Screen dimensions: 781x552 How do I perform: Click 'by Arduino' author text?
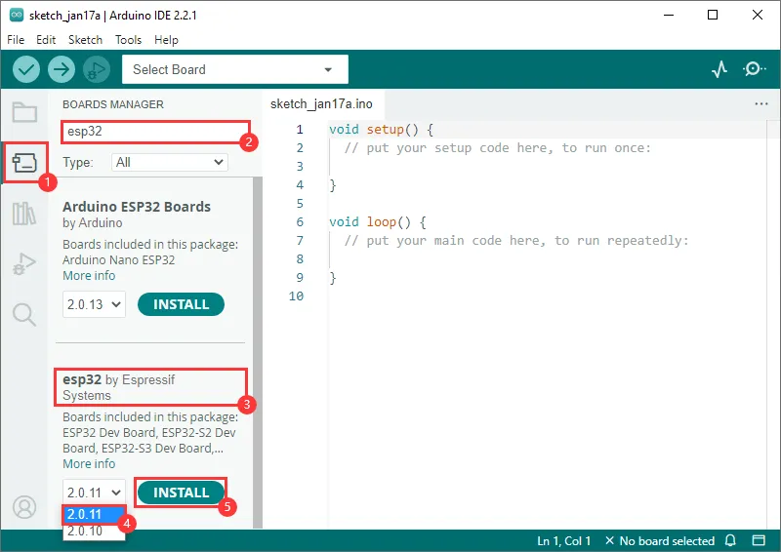[92, 223]
